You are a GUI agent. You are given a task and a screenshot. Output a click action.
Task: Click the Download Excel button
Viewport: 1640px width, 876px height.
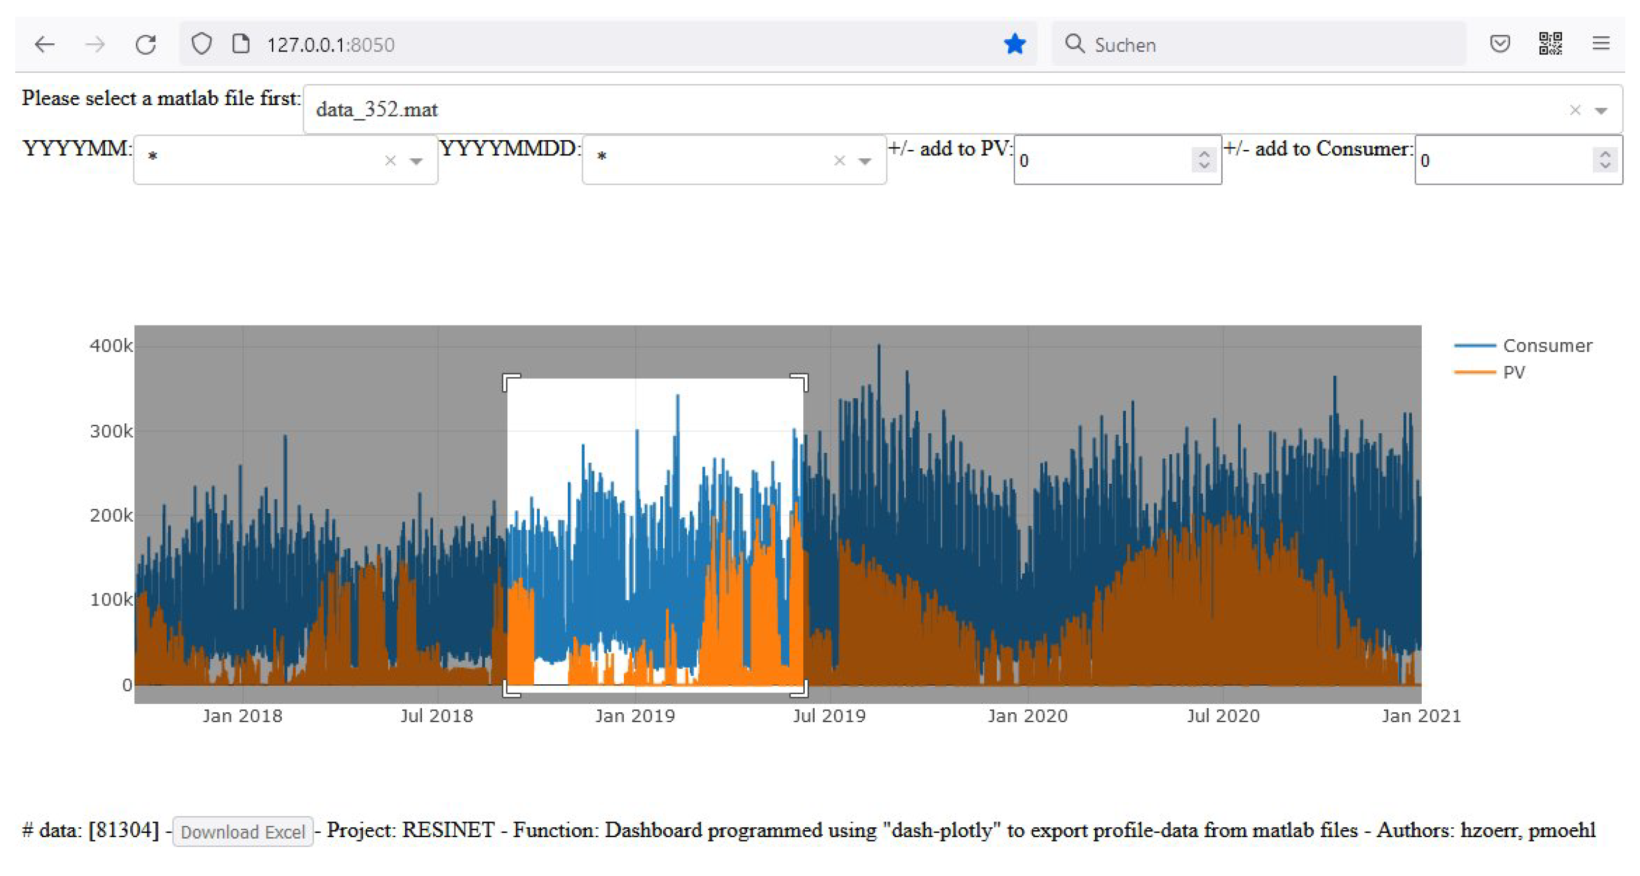click(x=242, y=831)
